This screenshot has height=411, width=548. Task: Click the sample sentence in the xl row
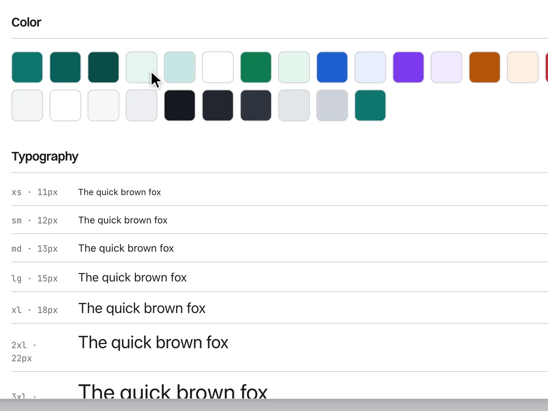pyautogui.click(x=142, y=308)
